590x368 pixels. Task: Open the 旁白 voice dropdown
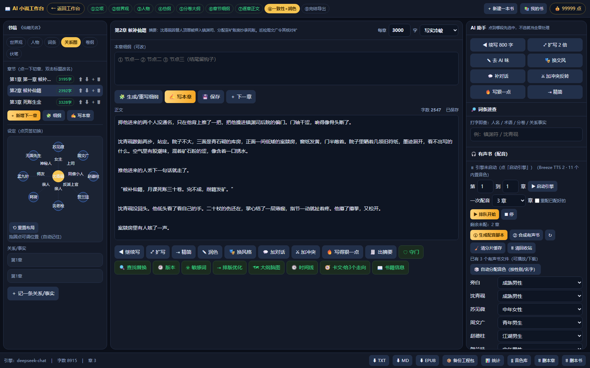point(540,283)
